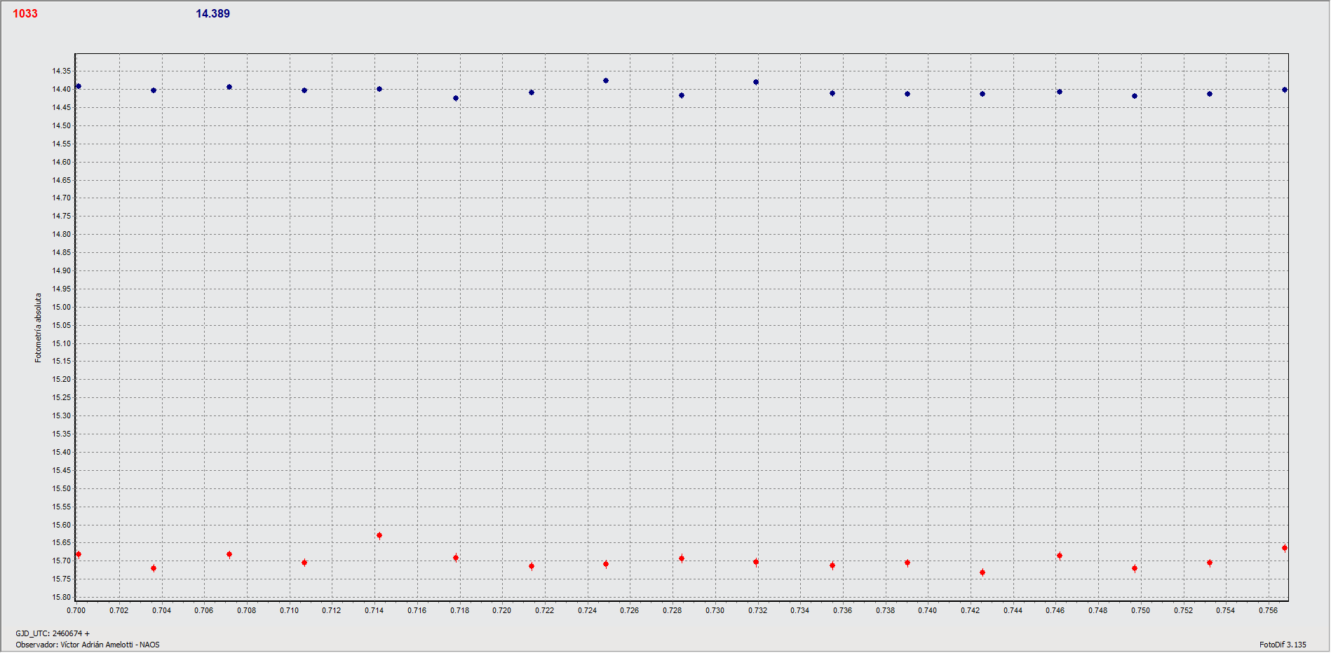Screen dimensions: 1331x653
Task: Click the FotoDif 3.135 version label
Action: pyautogui.click(x=1283, y=645)
